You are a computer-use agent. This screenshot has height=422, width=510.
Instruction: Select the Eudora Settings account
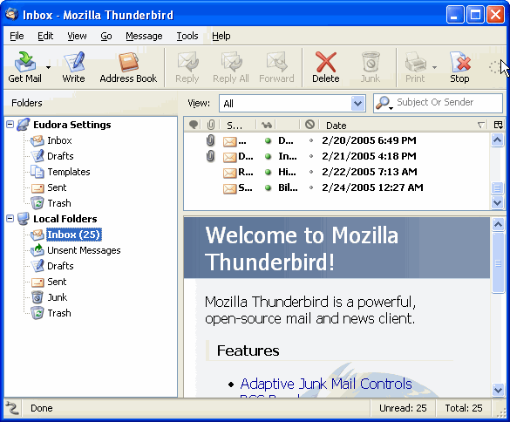[x=71, y=125]
